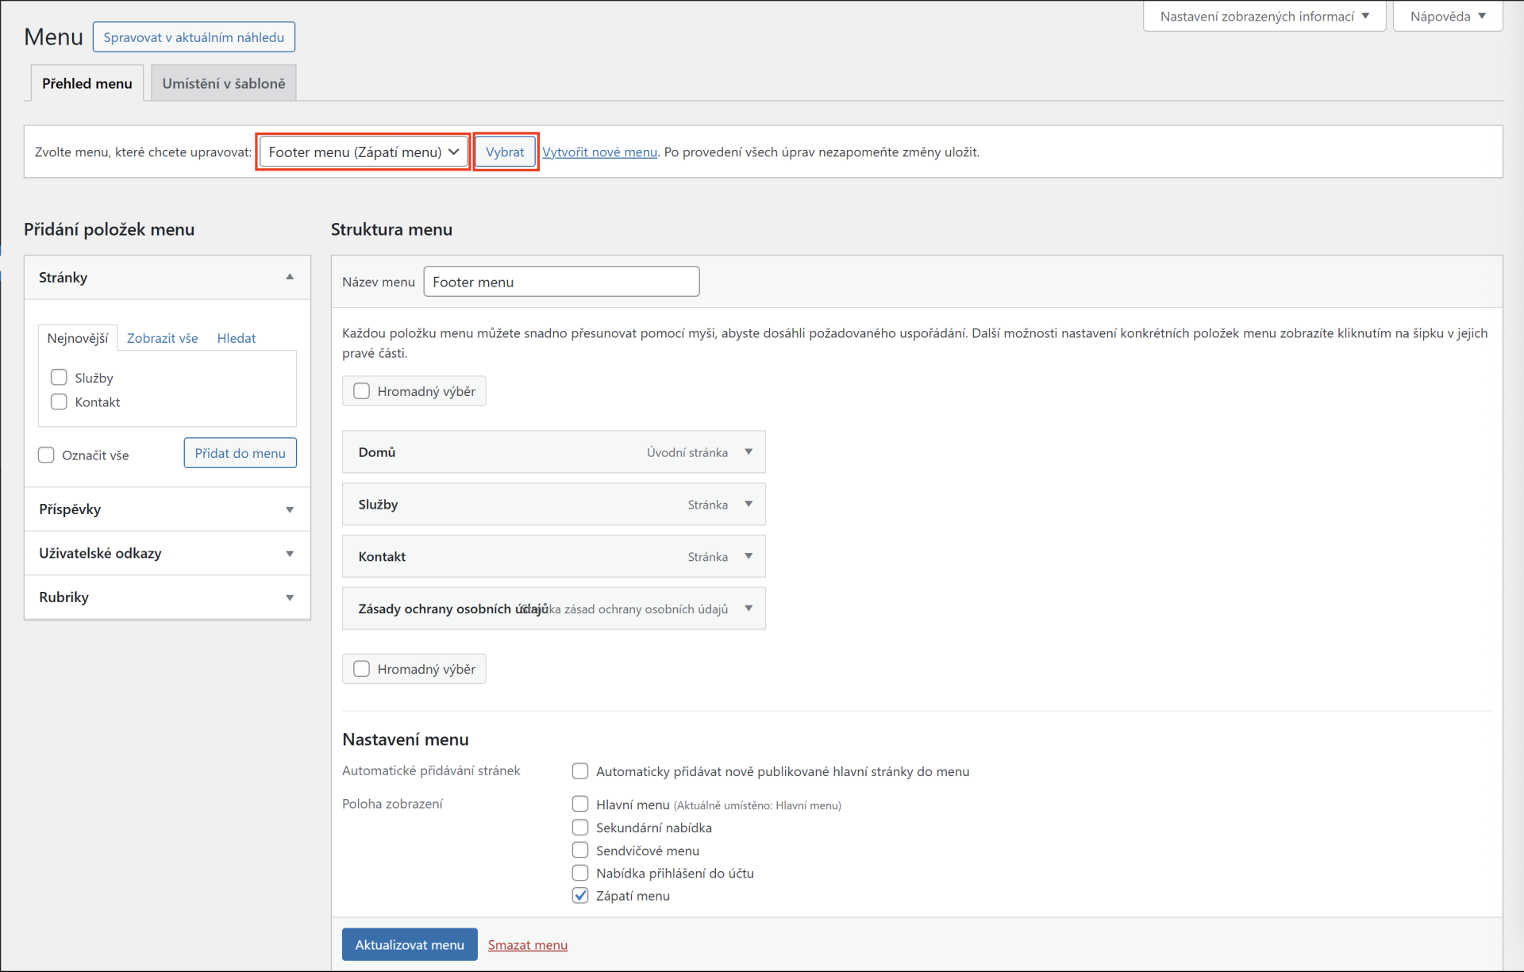Check the Služby page checkbox
The height and width of the screenshot is (972, 1524).
click(59, 377)
